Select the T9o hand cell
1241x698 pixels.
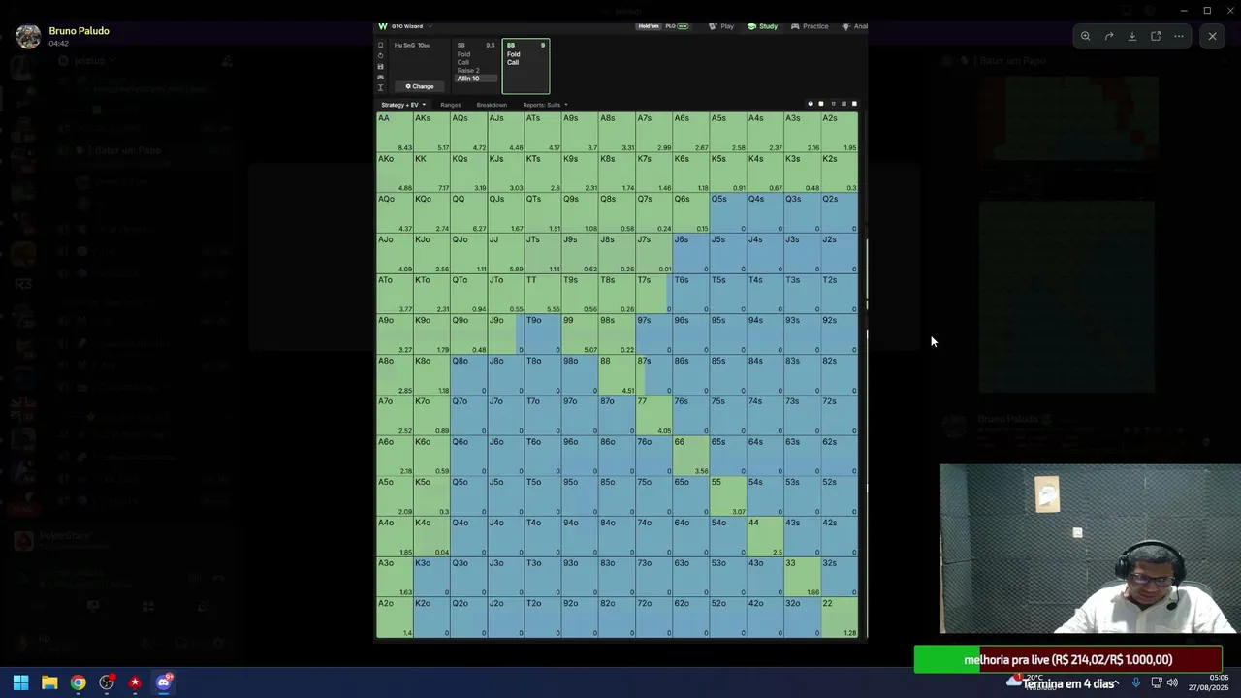tap(543, 333)
